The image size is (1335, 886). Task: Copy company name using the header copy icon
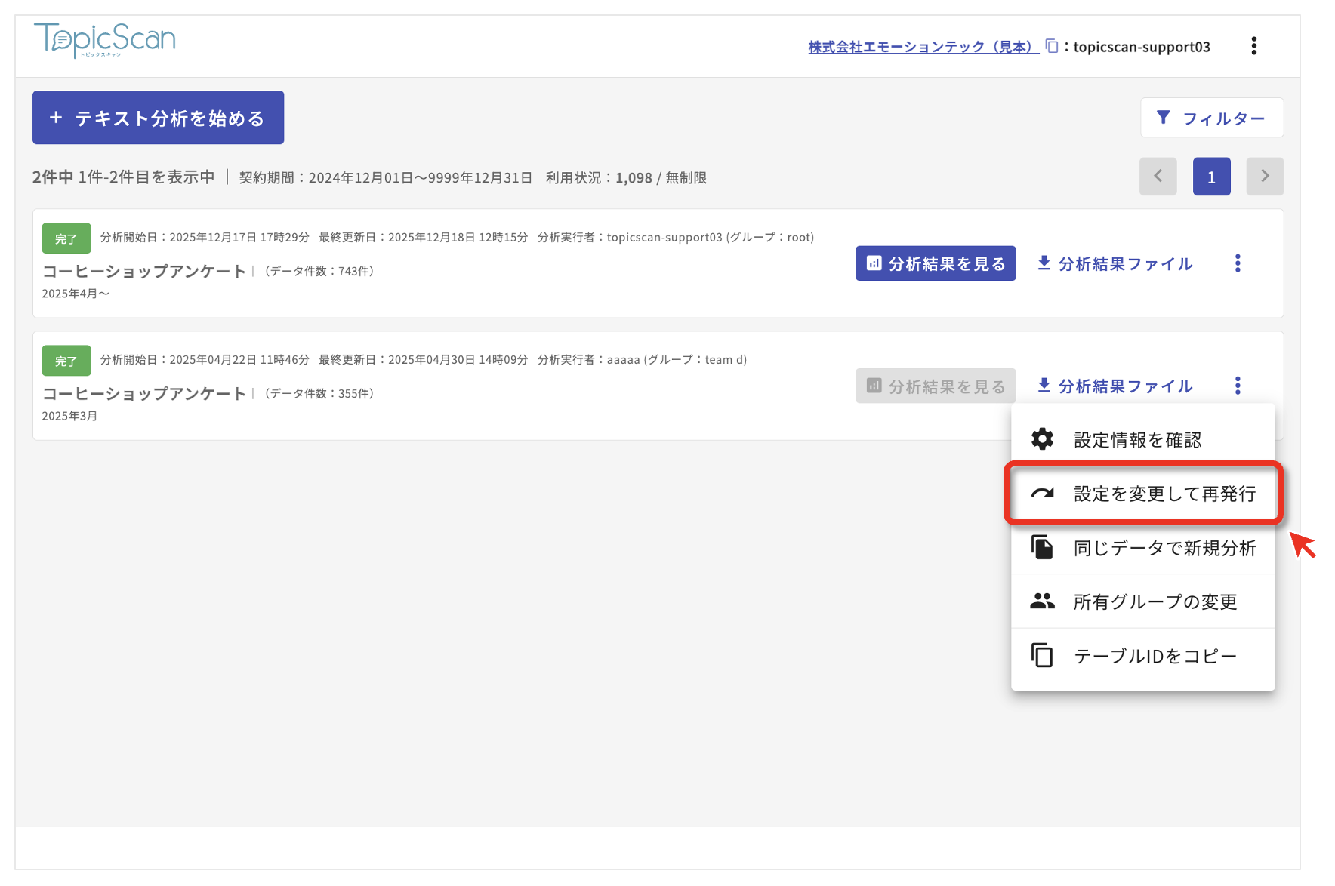pos(1051,46)
